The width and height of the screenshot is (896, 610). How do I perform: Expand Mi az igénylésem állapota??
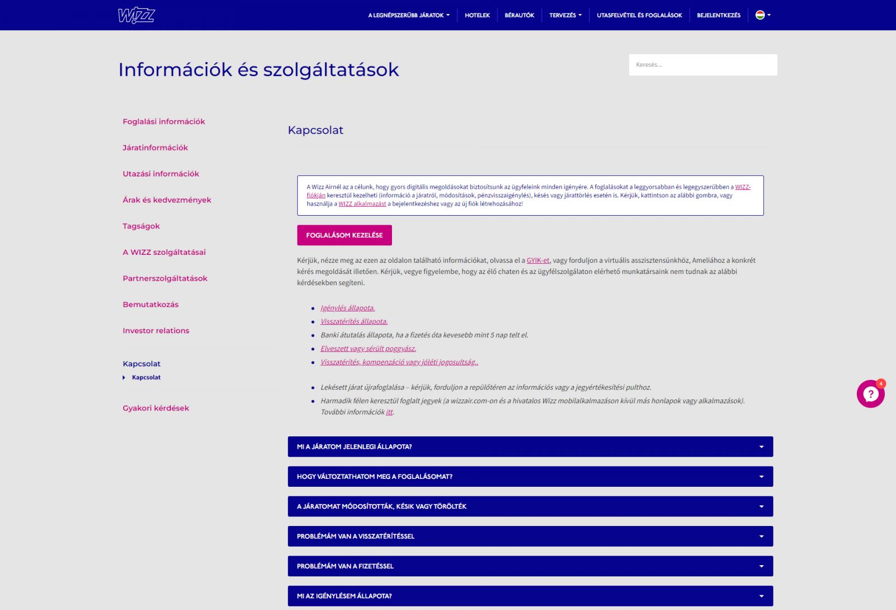coord(530,596)
